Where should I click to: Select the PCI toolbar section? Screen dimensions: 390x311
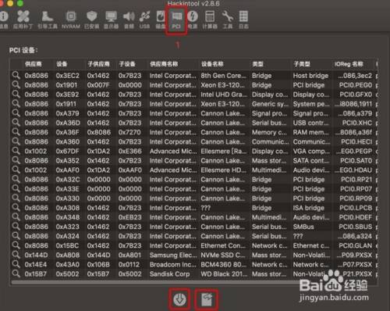pos(176,20)
